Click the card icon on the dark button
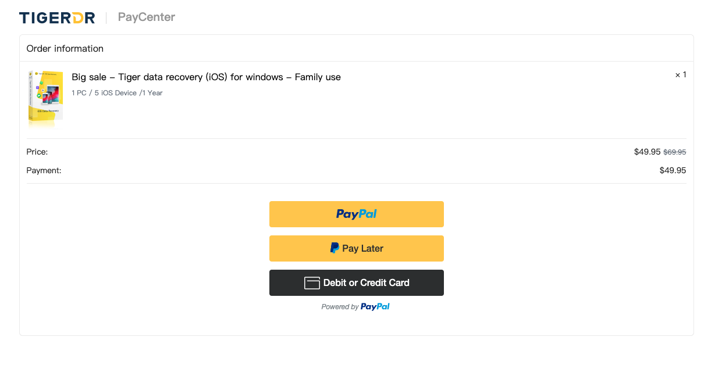Image resolution: width=722 pixels, height=390 pixels. point(312,283)
